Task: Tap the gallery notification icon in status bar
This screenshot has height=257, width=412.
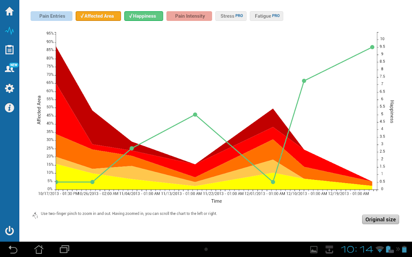Action: [x=314, y=250]
